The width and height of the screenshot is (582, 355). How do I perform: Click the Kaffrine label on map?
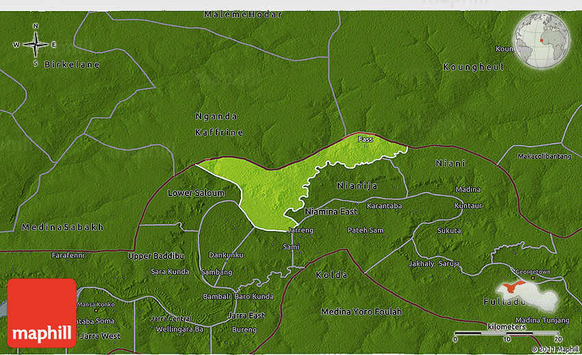(219, 132)
